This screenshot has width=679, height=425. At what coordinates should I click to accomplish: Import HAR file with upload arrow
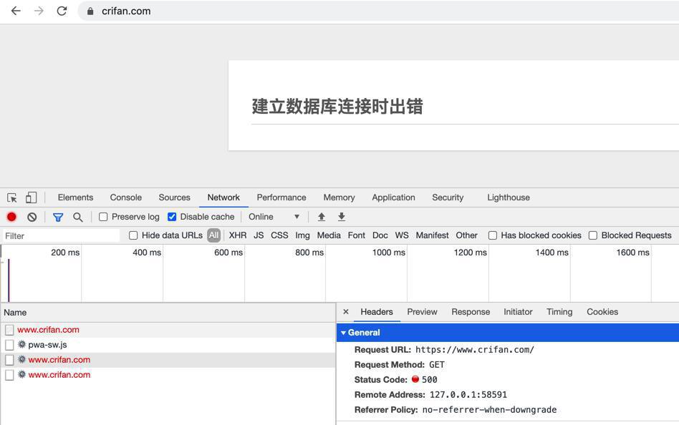click(322, 217)
